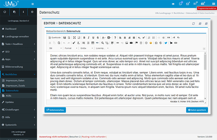Insert a YouTube video
This screenshot has height=140, width=217.
(x=131, y=43)
